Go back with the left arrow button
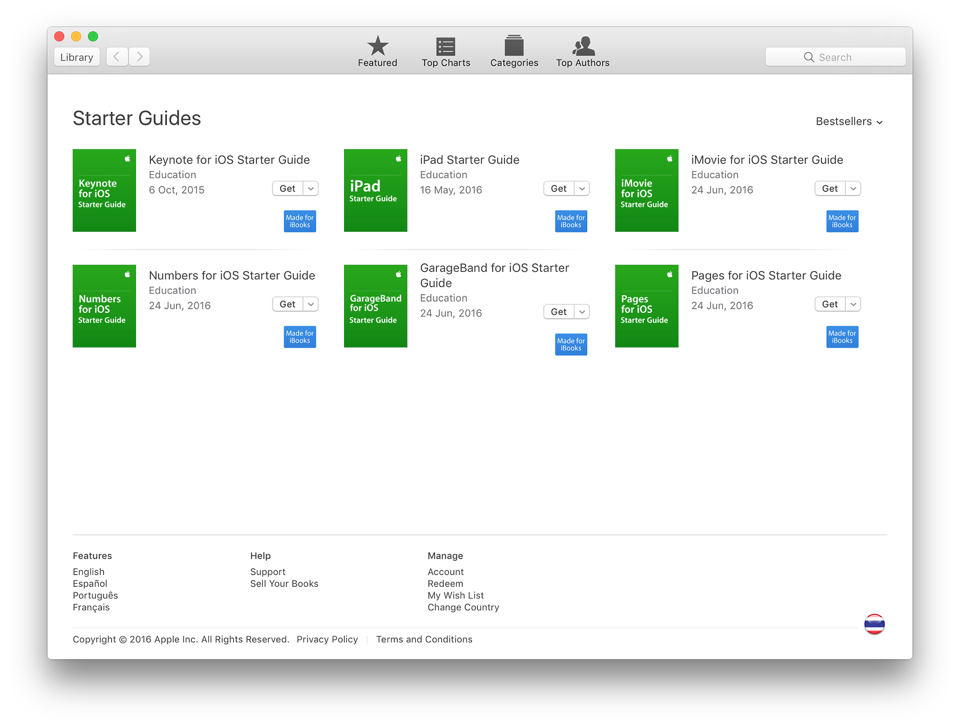The image size is (960, 727). pos(117,56)
